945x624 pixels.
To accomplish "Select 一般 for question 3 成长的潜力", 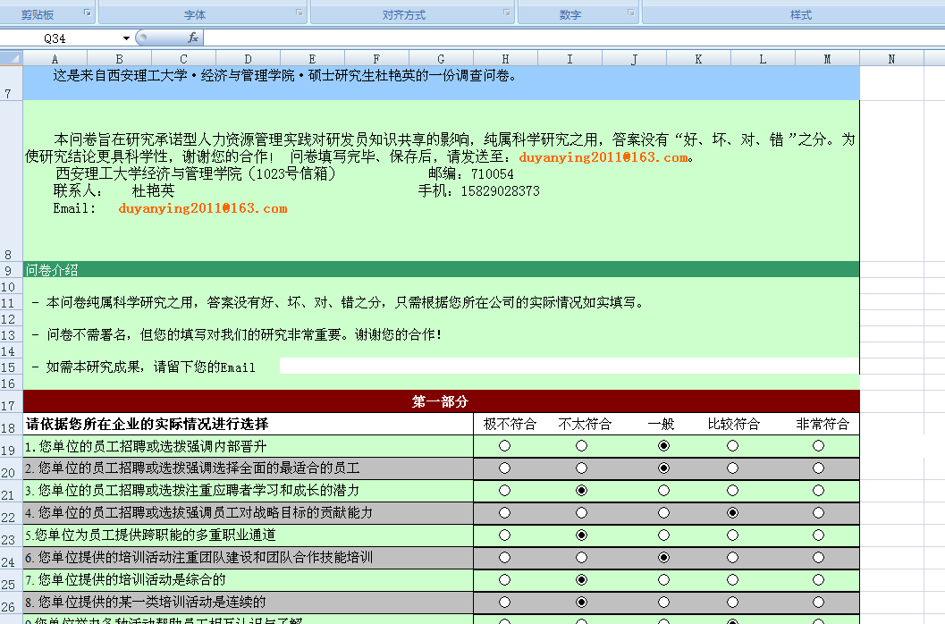I will (x=663, y=491).
